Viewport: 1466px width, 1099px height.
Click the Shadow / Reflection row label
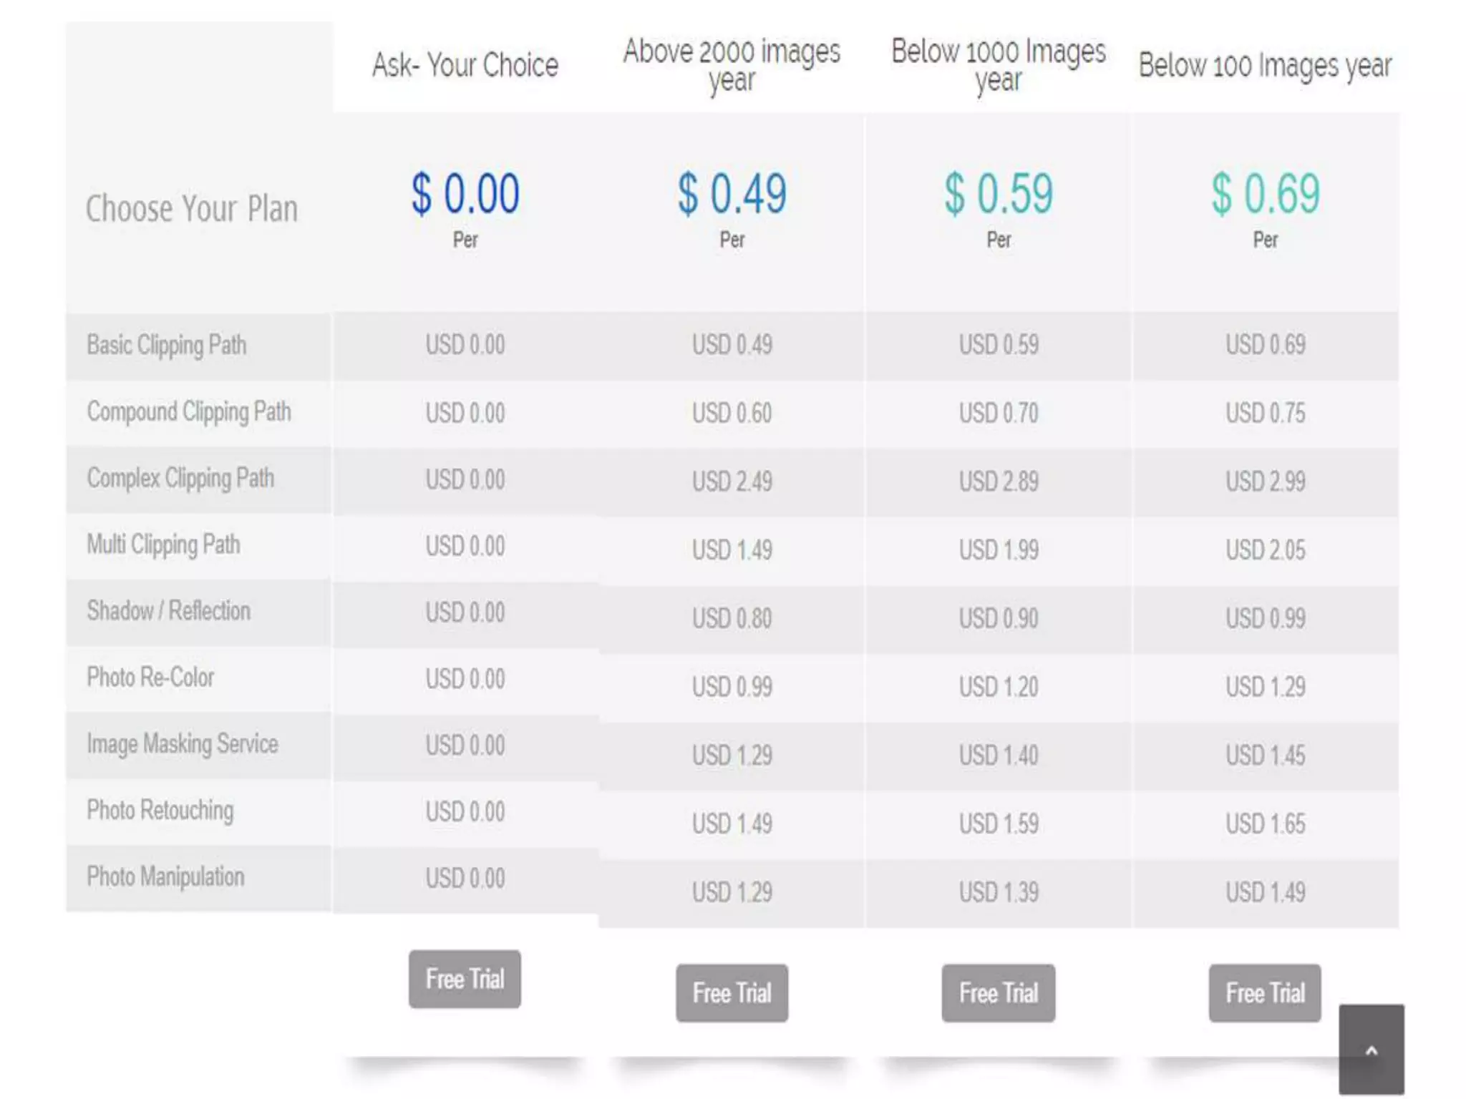point(169,611)
